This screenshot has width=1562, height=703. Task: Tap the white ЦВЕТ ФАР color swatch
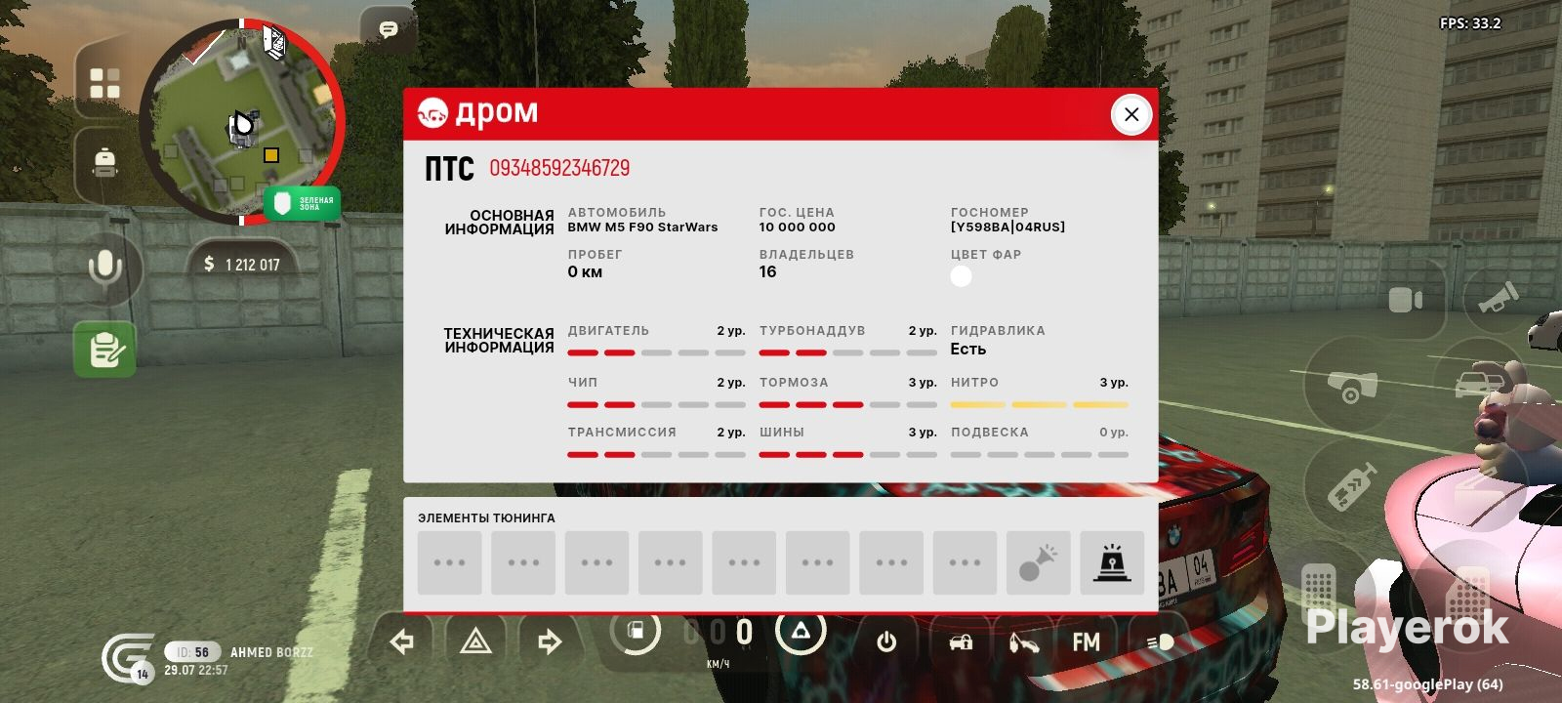coord(961,276)
